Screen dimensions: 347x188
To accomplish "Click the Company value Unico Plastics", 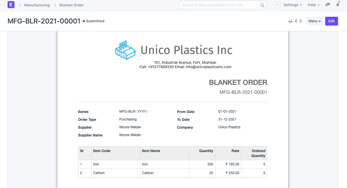I will [229, 127].
